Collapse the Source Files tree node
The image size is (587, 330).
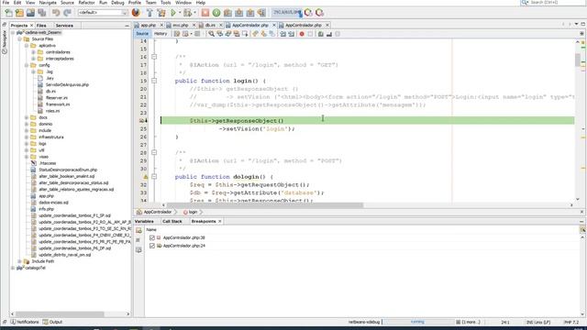point(19,38)
